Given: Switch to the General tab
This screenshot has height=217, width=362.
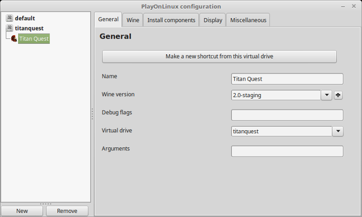Looking at the screenshot, I should 108,19.
